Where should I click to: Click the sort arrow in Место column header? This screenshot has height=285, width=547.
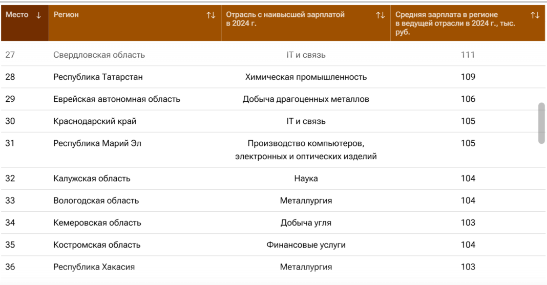(38, 15)
